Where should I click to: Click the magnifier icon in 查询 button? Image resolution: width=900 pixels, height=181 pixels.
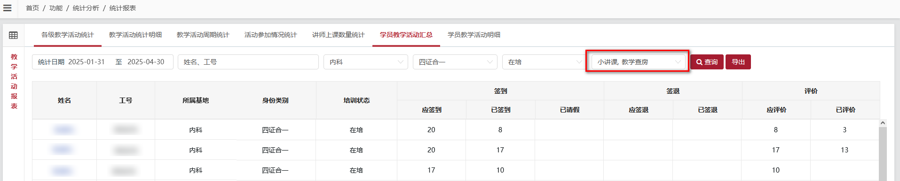click(699, 62)
